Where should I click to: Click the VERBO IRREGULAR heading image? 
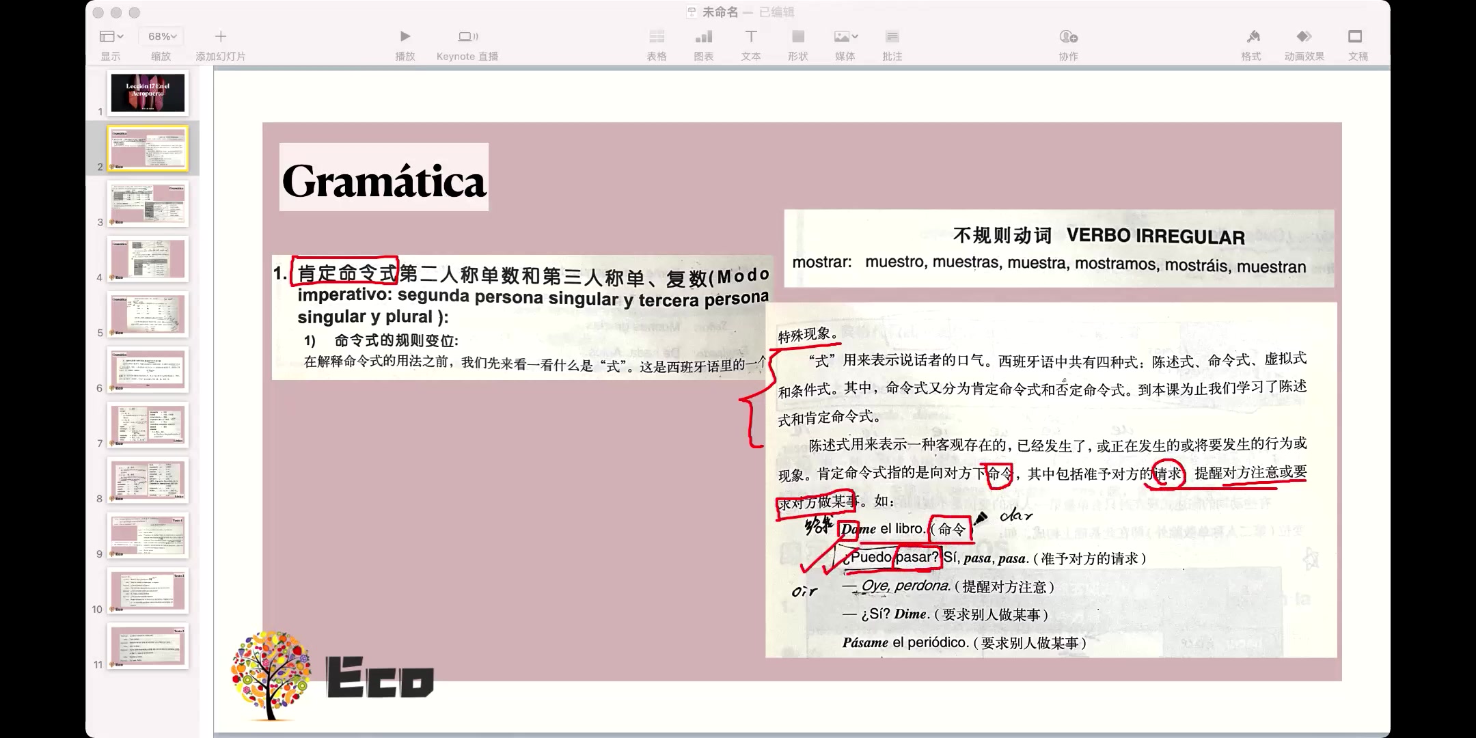1058,248
